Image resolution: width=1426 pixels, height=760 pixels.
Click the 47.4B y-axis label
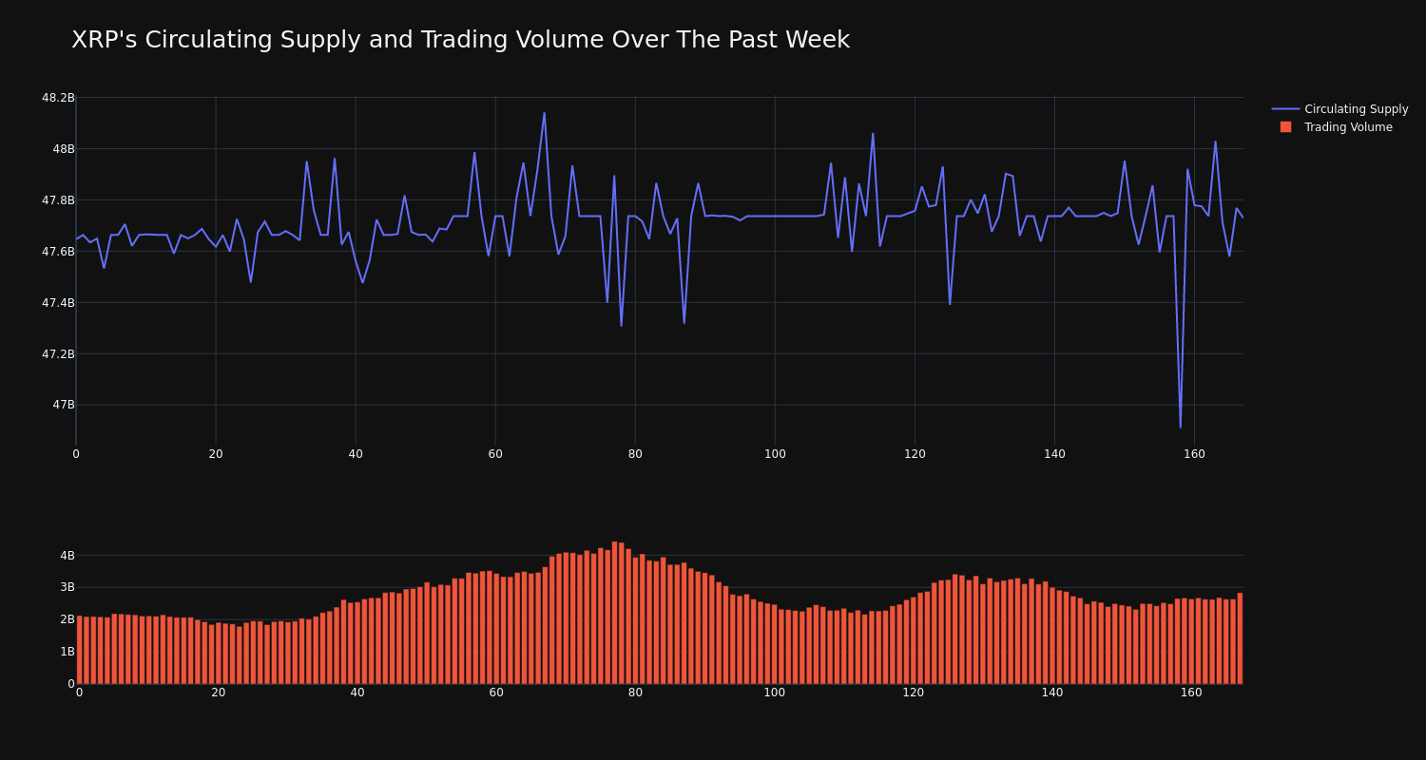click(58, 303)
